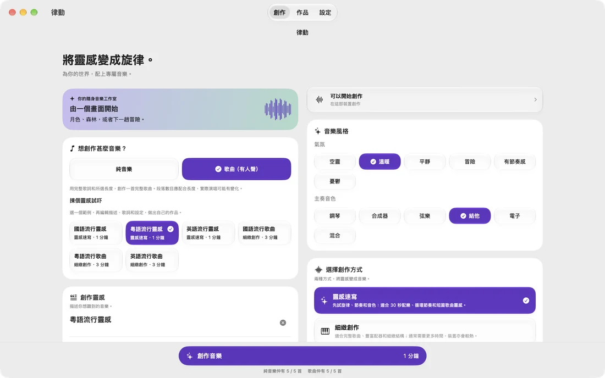Select 弦樂 as lead instrument

pos(425,216)
